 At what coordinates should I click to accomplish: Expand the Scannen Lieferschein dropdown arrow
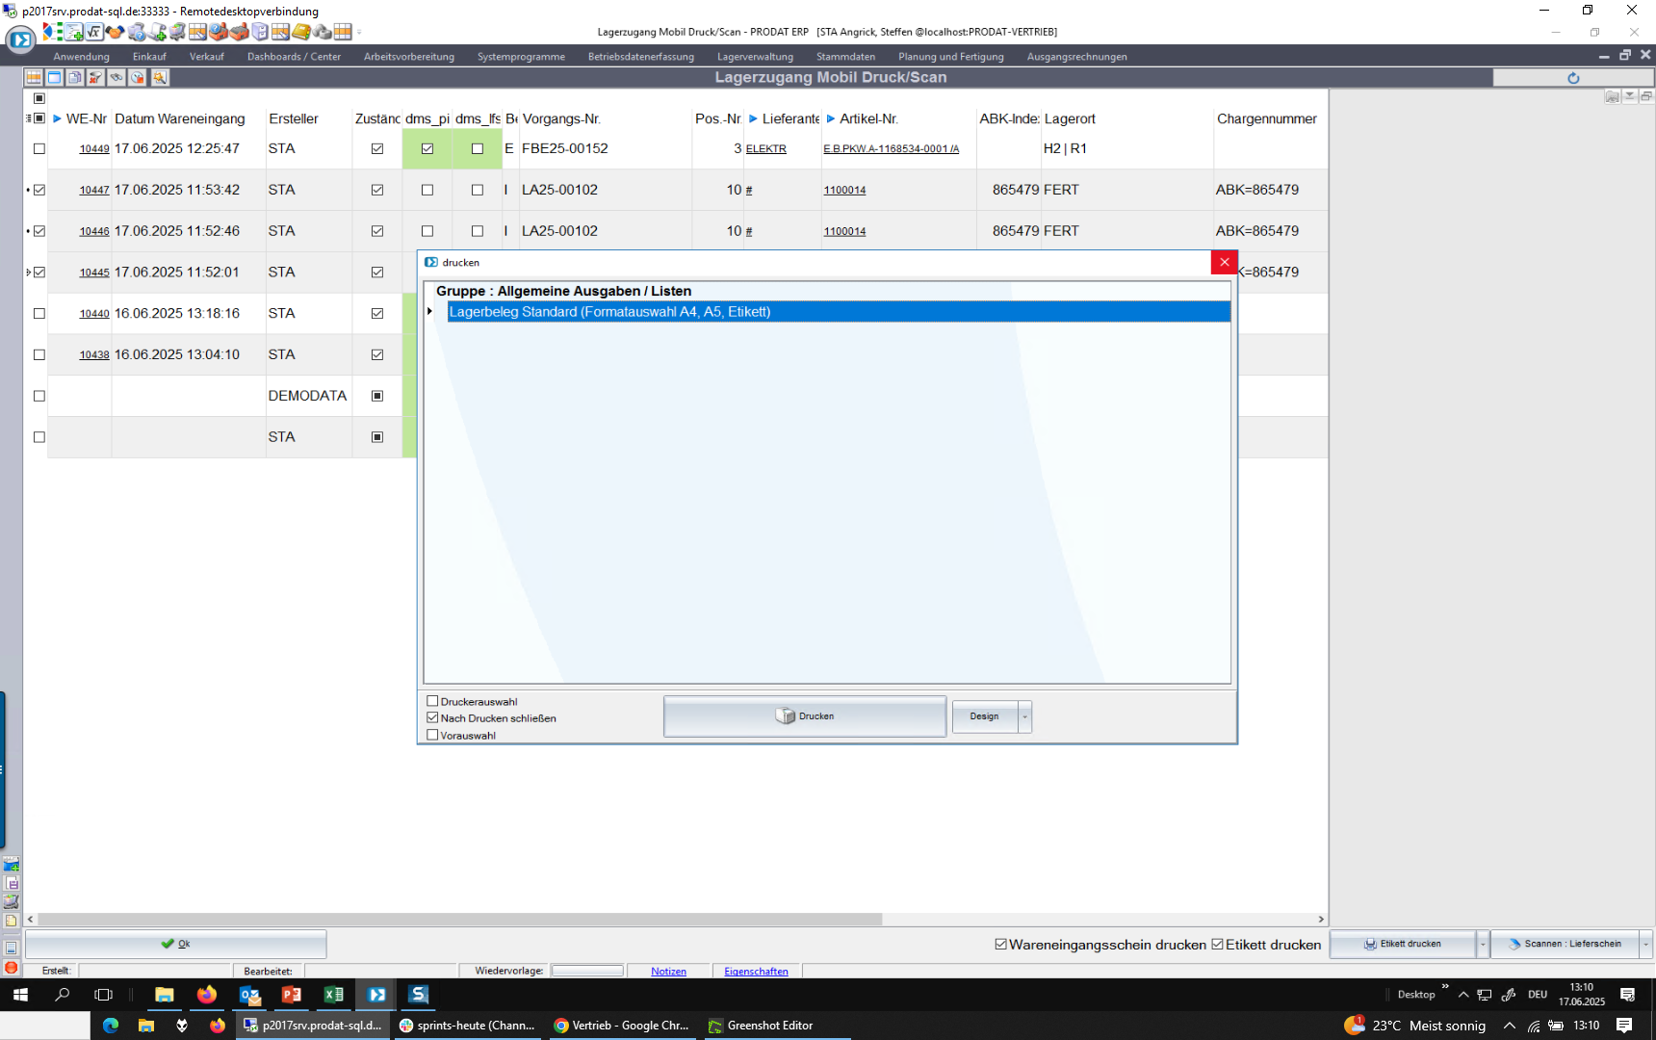(x=1645, y=945)
